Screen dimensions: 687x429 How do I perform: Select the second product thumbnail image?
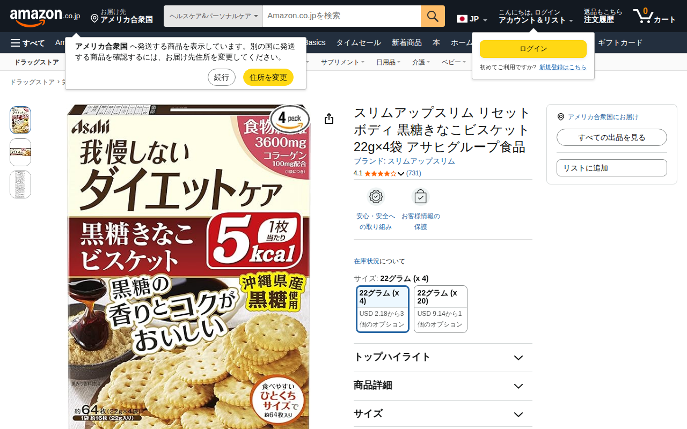coord(20,152)
